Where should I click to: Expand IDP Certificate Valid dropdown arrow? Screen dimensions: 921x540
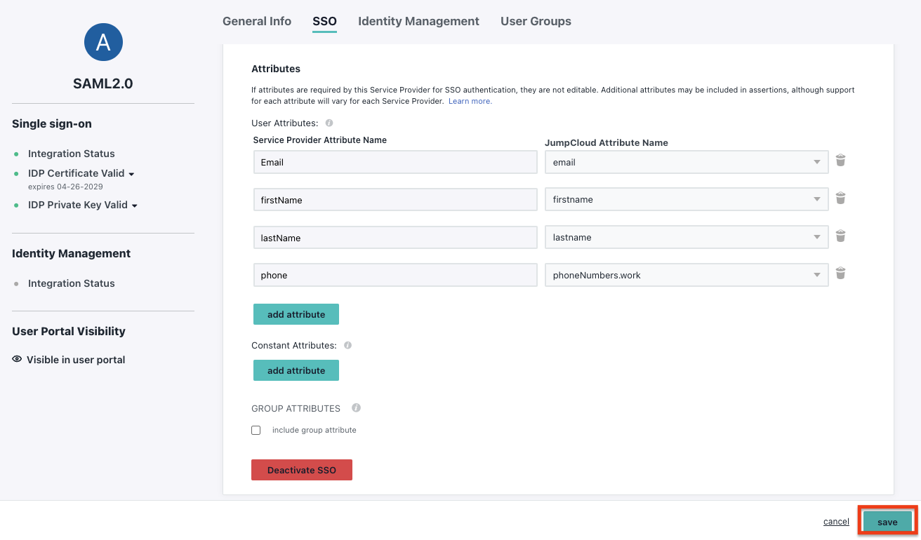pos(131,174)
